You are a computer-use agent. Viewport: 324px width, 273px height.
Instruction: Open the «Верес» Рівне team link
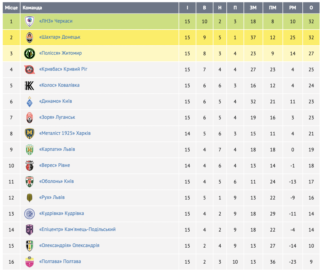[x=54, y=165]
